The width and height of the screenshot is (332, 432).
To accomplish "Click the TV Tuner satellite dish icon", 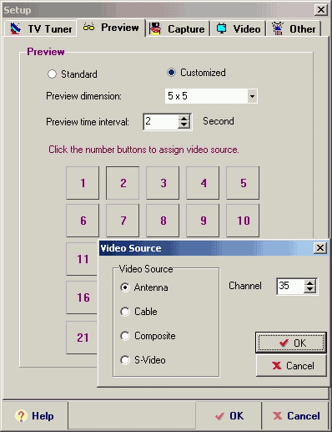I will 16,28.
